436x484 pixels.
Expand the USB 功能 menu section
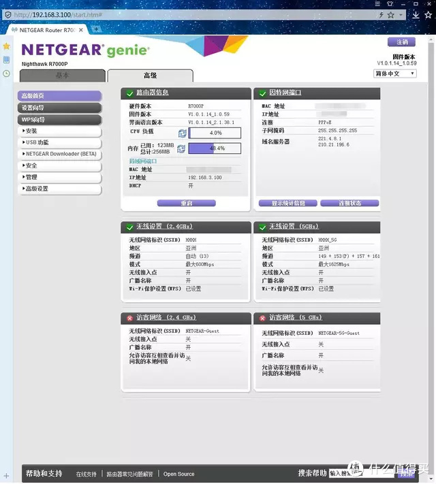click(x=60, y=142)
